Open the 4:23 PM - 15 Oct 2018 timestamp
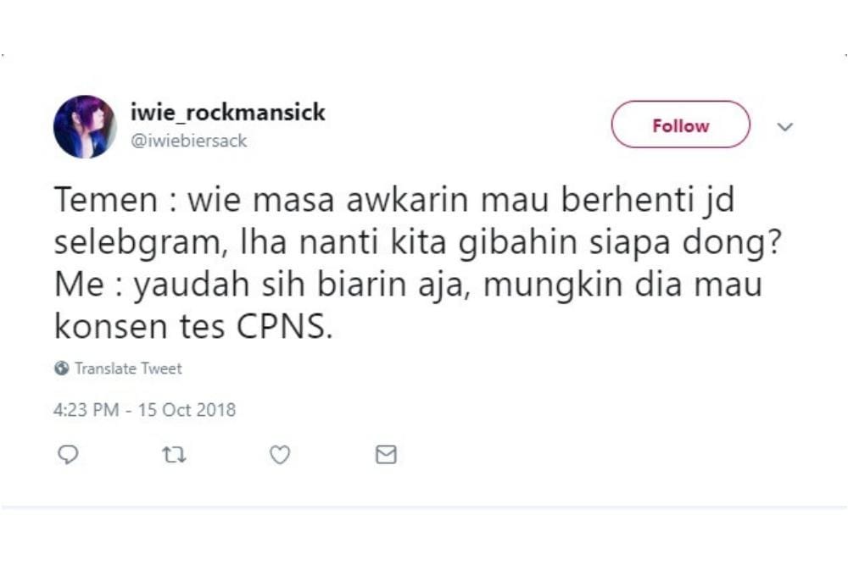The width and height of the screenshot is (848, 565). tap(145, 410)
